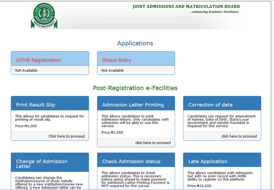
Task: Click the Price ₦10,000 text in Late Application
Action: click(199, 186)
